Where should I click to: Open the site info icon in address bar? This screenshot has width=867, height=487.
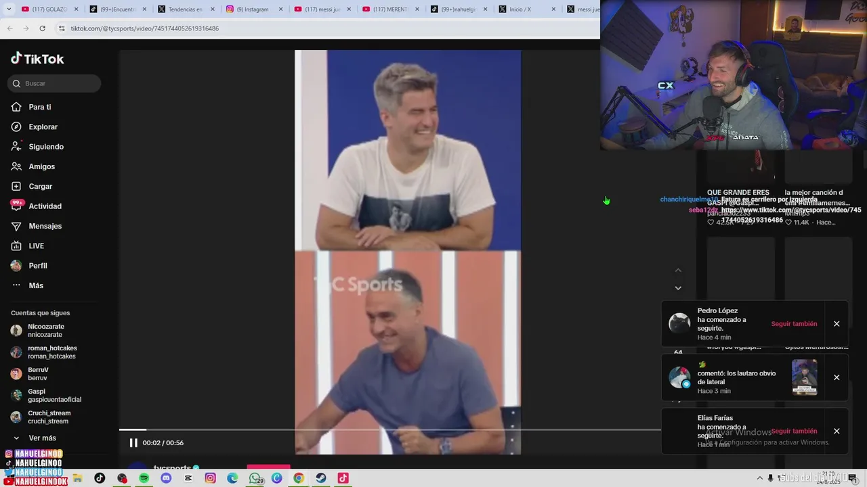coord(62,28)
